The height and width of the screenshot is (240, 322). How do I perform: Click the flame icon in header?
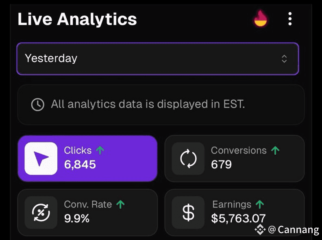coord(261,18)
